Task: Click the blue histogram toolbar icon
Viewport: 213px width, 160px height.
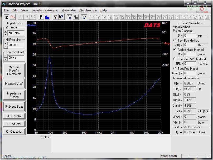Action: (47, 17)
